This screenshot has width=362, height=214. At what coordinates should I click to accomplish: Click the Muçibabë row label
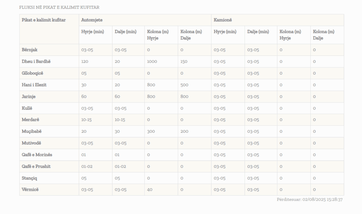[32, 131]
